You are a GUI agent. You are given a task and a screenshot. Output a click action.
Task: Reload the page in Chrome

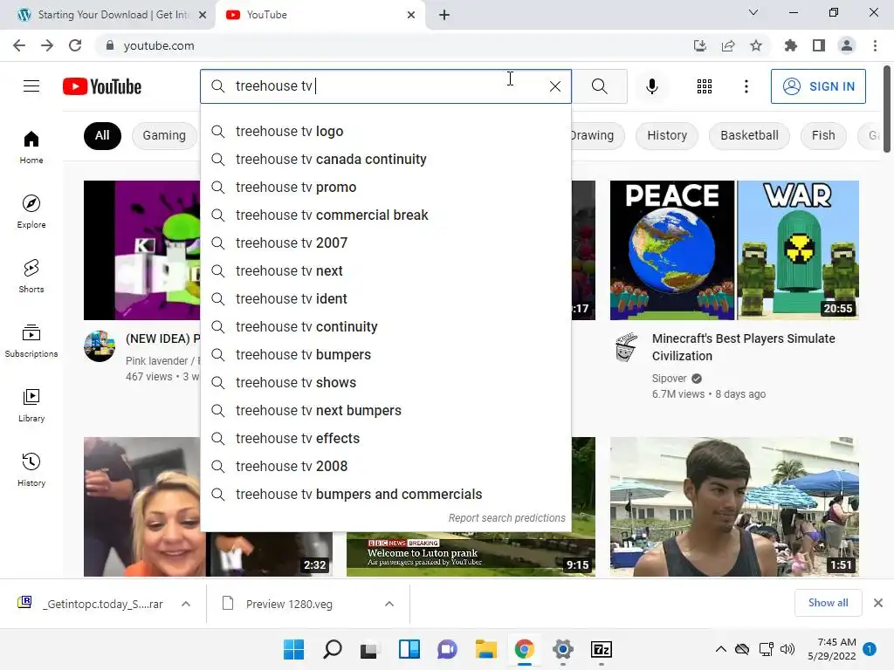[75, 45]
